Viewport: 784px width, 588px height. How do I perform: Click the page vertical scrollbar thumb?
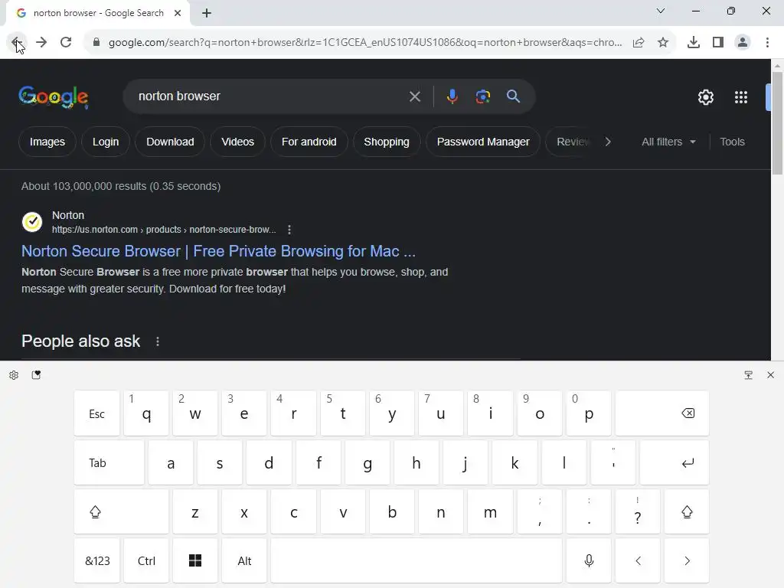(777, 122)
